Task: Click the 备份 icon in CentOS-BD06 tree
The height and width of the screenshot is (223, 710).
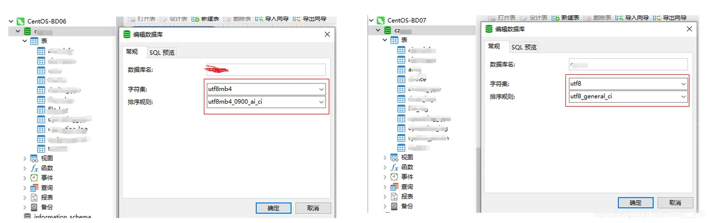Action: point(34,207)
